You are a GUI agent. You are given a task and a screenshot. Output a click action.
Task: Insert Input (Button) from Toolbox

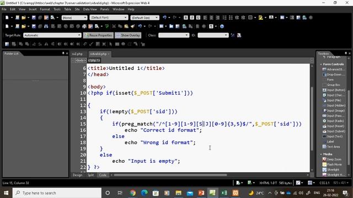[x=334, y=90]
